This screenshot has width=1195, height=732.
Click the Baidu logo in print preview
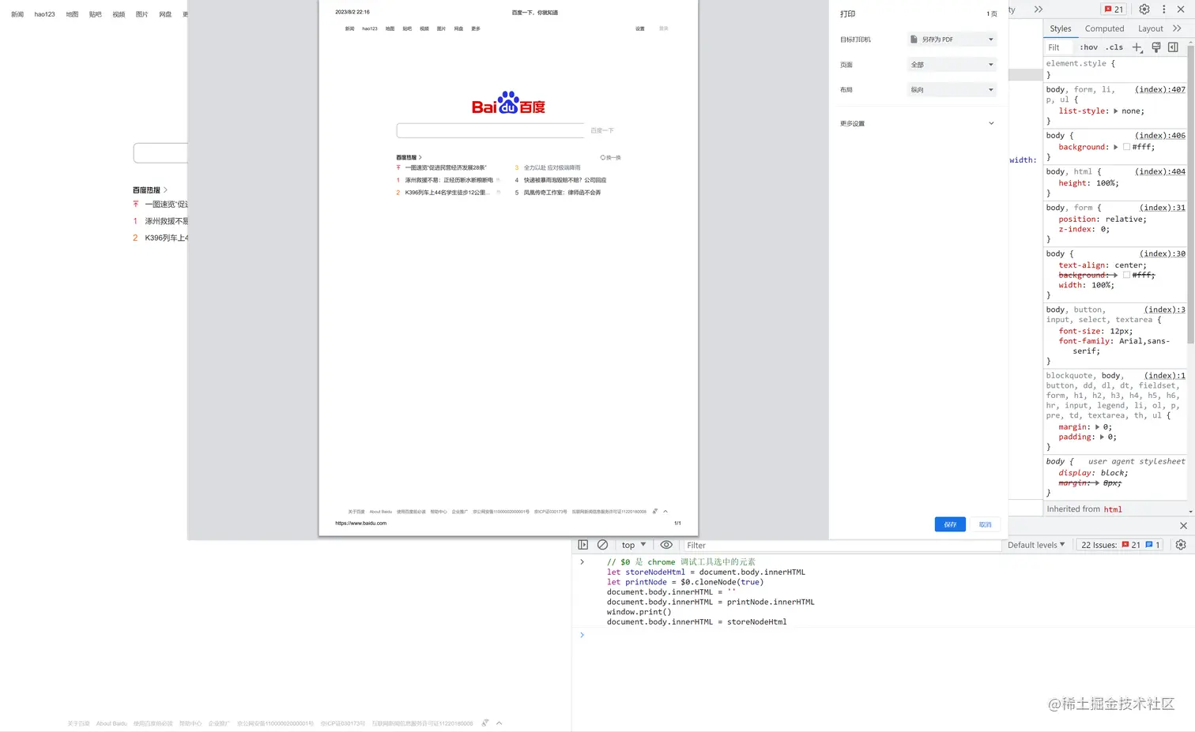pos(508,103)
